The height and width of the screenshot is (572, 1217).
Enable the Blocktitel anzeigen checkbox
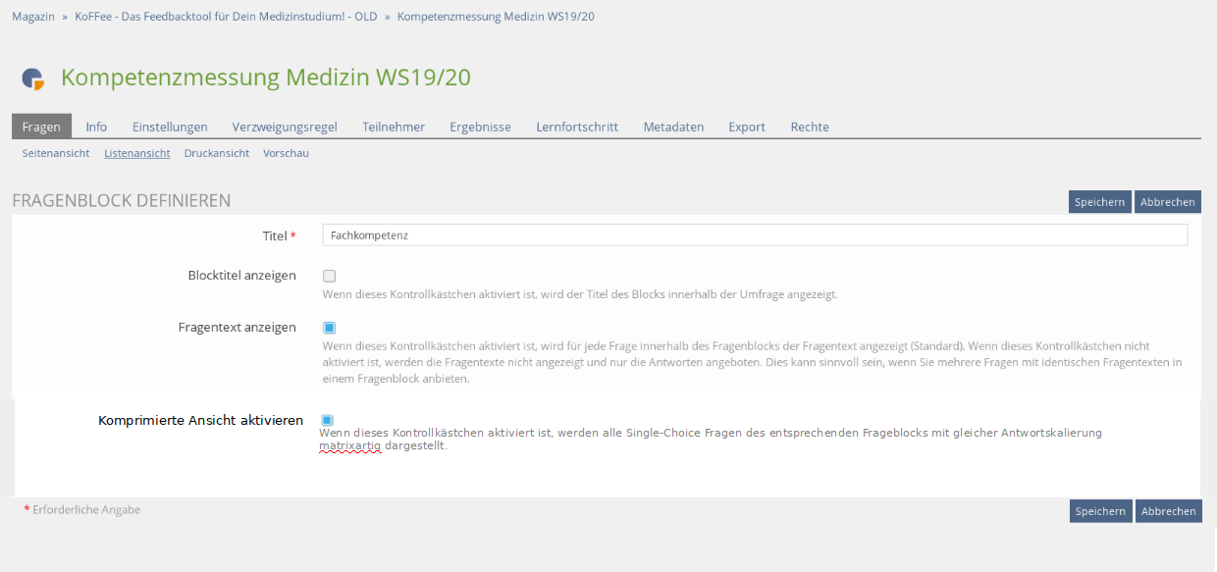[x=329, y=276]
